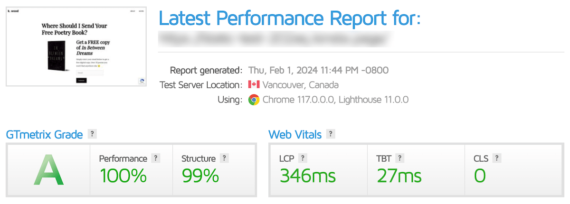Click the large green A grade
570x204 pixels.
pos(48,172)
